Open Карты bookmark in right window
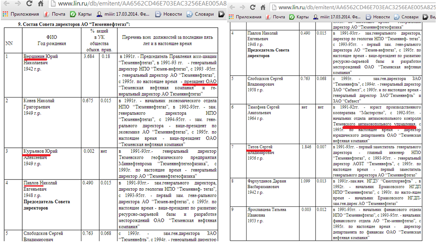This screenshot has height=250, width=437. point(299,17)
